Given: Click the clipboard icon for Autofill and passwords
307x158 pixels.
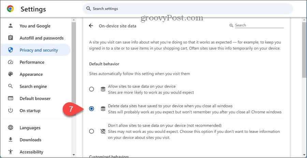Looking at the screenshot, I should [x=10, y=38].
